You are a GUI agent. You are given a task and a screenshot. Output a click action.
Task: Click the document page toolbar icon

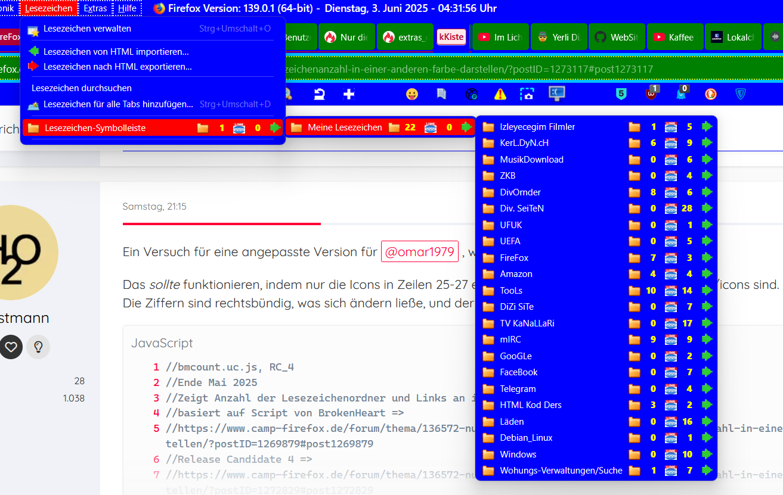click(x=441, y=94)
